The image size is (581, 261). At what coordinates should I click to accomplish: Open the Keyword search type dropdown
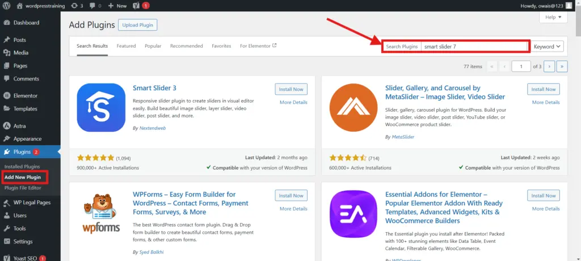(x=548, y=47)
